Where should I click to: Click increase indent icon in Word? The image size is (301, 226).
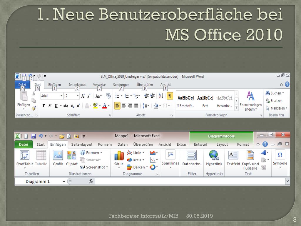[153, 96]
